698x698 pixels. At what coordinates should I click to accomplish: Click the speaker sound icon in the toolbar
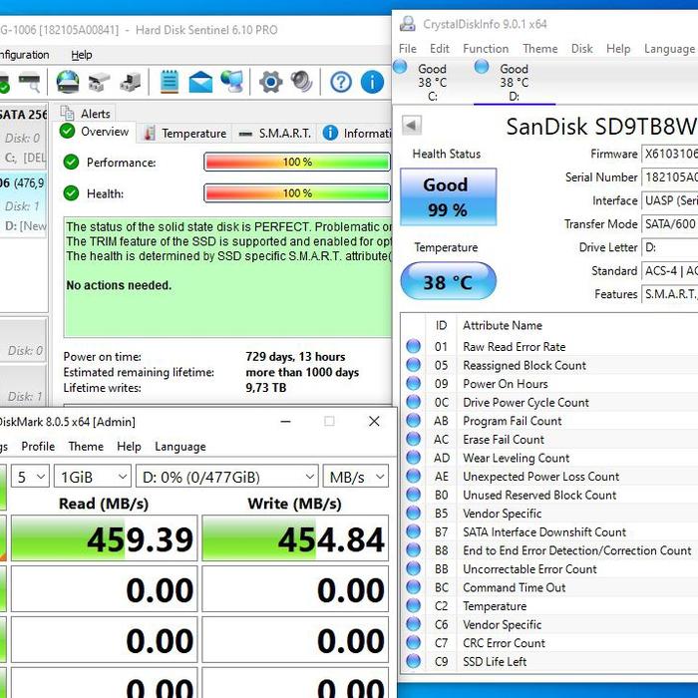click(301, 82)
